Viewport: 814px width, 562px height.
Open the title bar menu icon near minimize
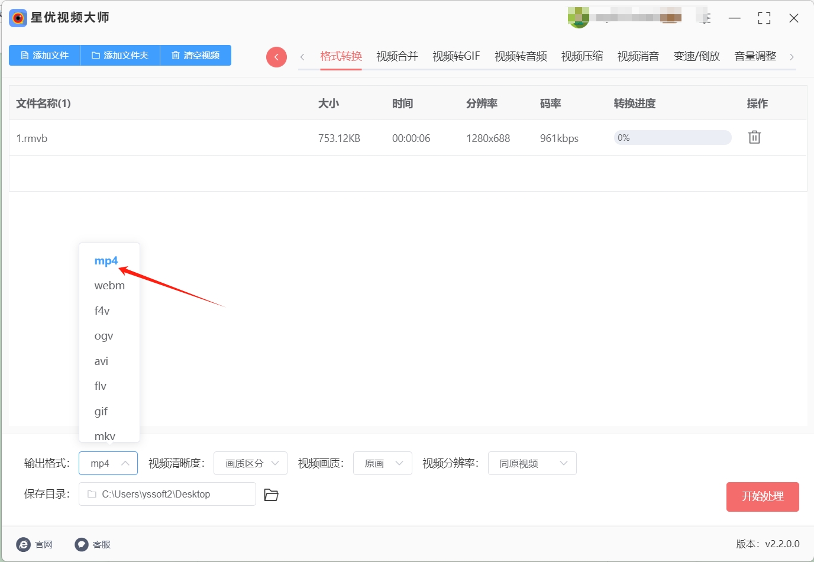(x=705, y=18)
